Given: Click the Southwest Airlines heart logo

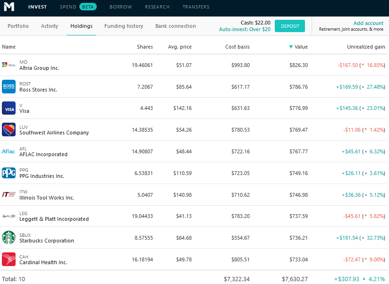Looking at the screenshot, I should point(8,130).
